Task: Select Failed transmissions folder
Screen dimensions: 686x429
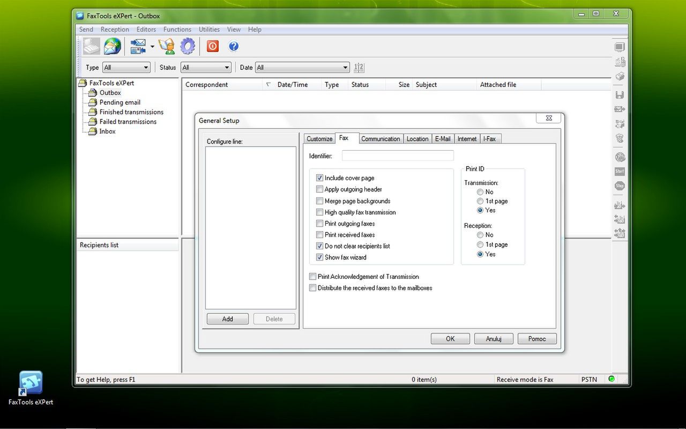Action: click(x=128, y=122)
